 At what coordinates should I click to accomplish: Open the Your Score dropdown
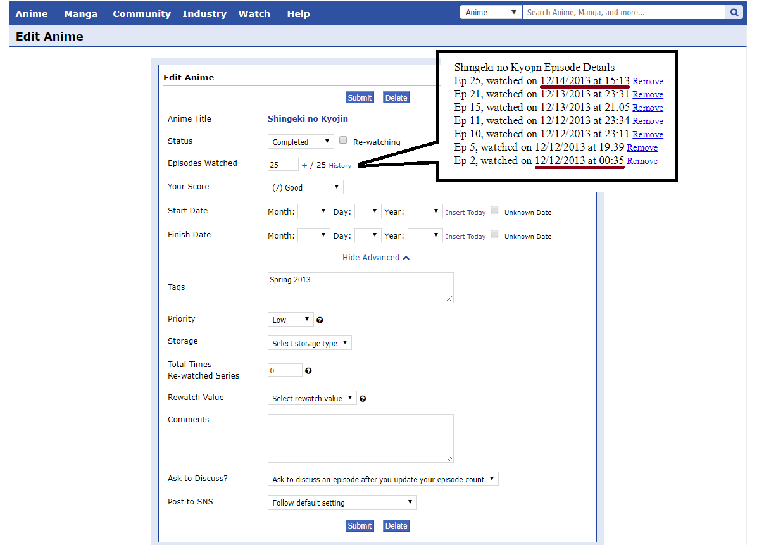click(305, 187)
